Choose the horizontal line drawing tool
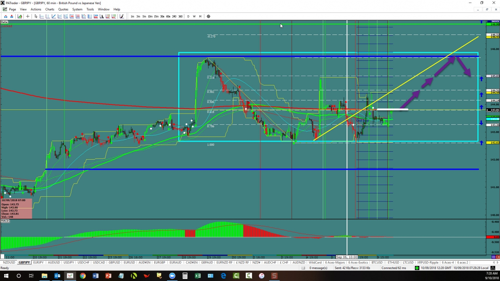Image resolution: width=500 pixels, height=281 pixels. coord(42,16)
